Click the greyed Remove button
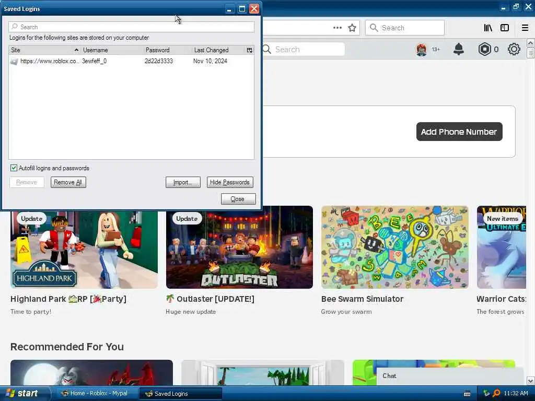This screenshot has height=401, width=535. (27, 182)
